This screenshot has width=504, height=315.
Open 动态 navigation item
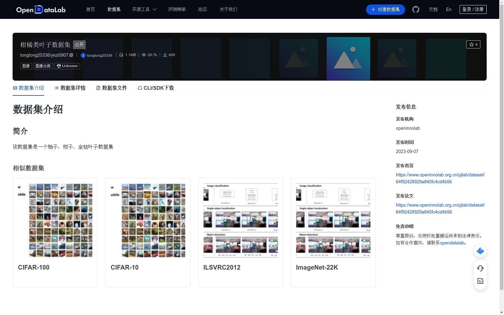point(203,9)
